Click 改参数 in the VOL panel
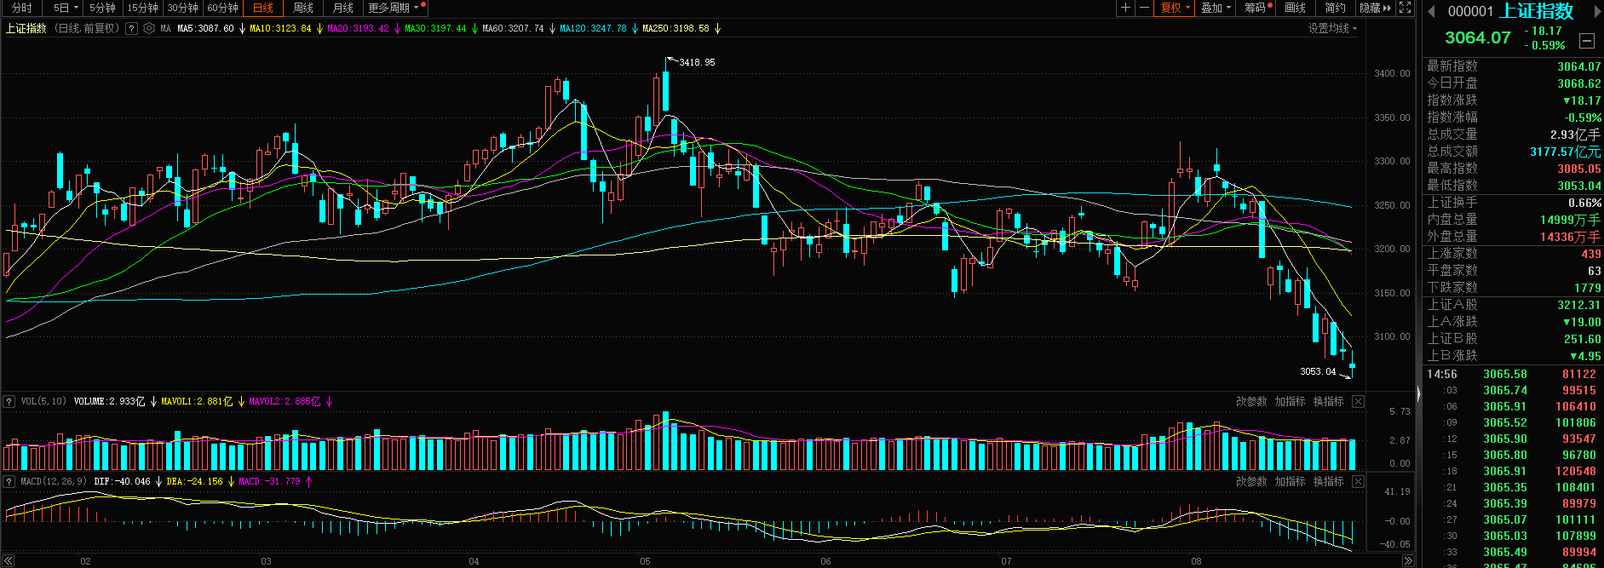The height and width of the screenshot is (568, 1604). coord(1250,401)
